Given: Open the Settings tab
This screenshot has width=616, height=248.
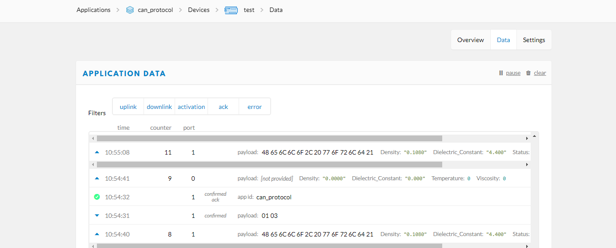Looking at the screenshot, I should (x=534, y=40).
